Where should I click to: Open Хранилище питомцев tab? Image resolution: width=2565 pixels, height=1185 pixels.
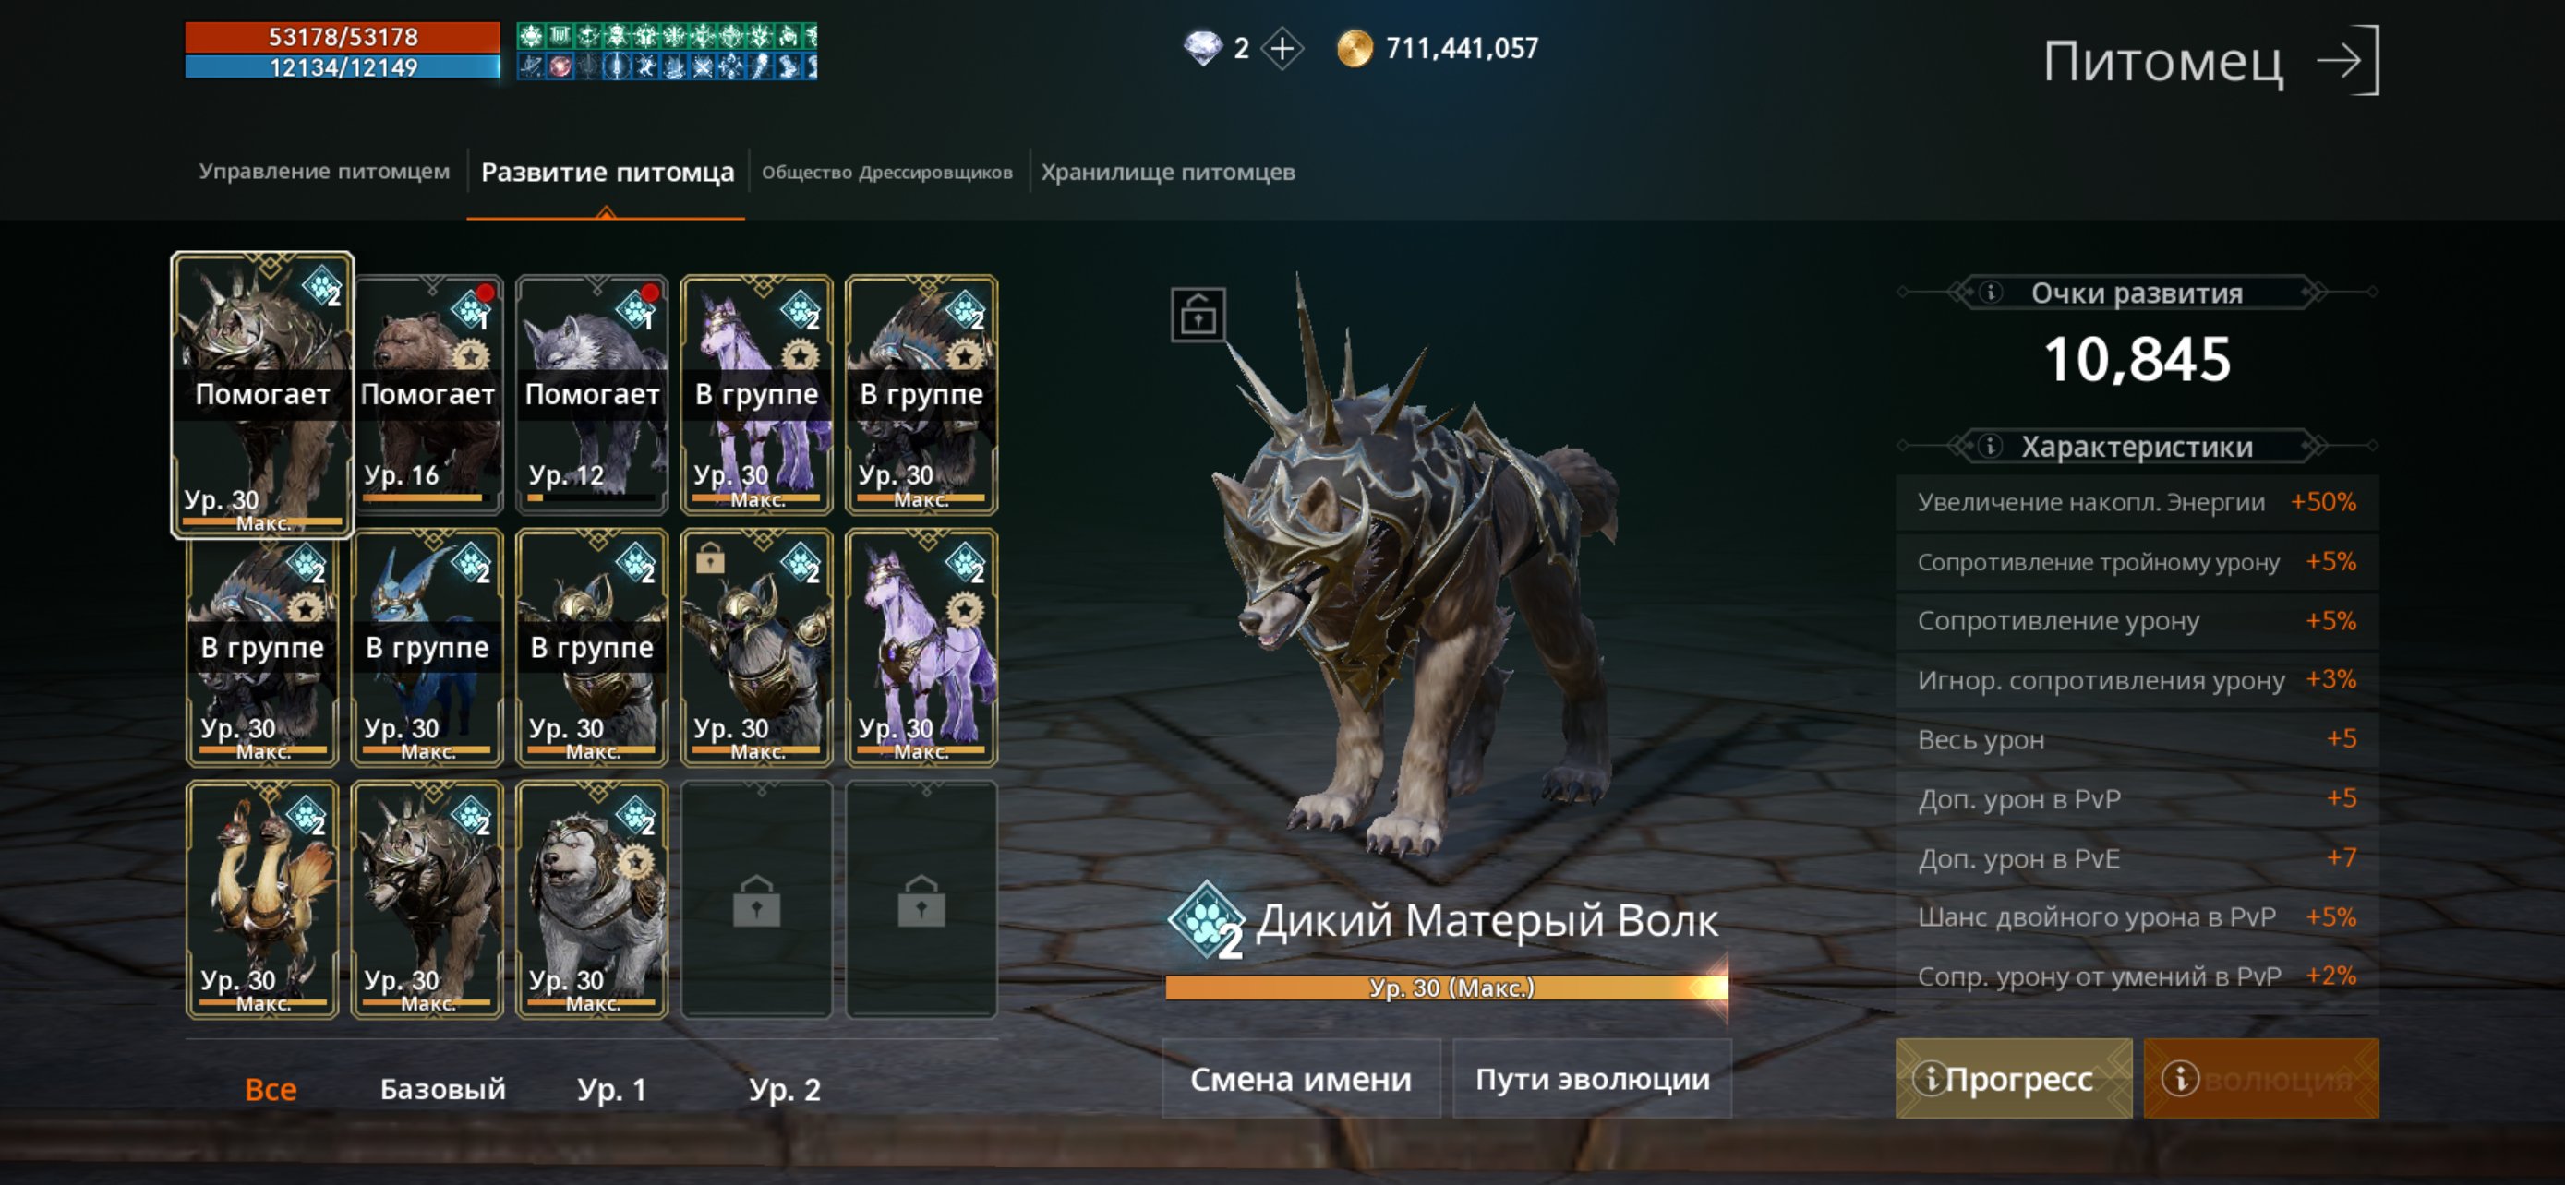[1168, 173]
